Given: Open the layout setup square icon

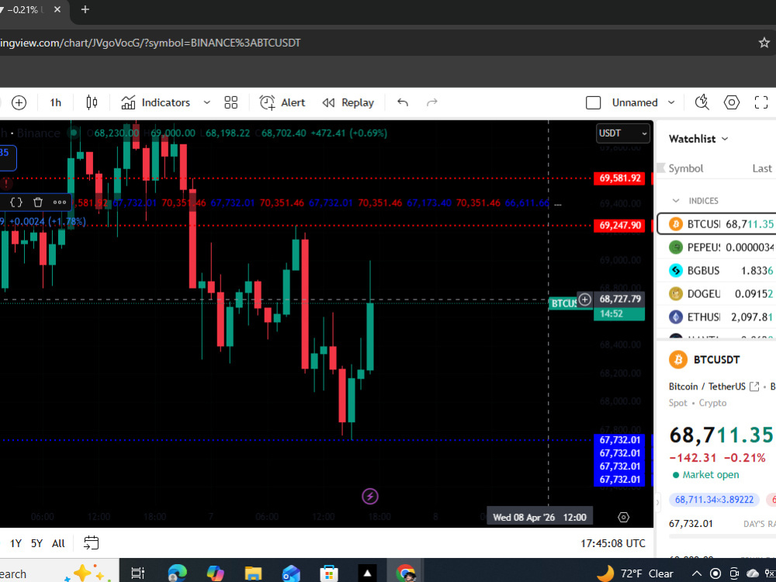Looking at the screenshot, I should 593,102.
